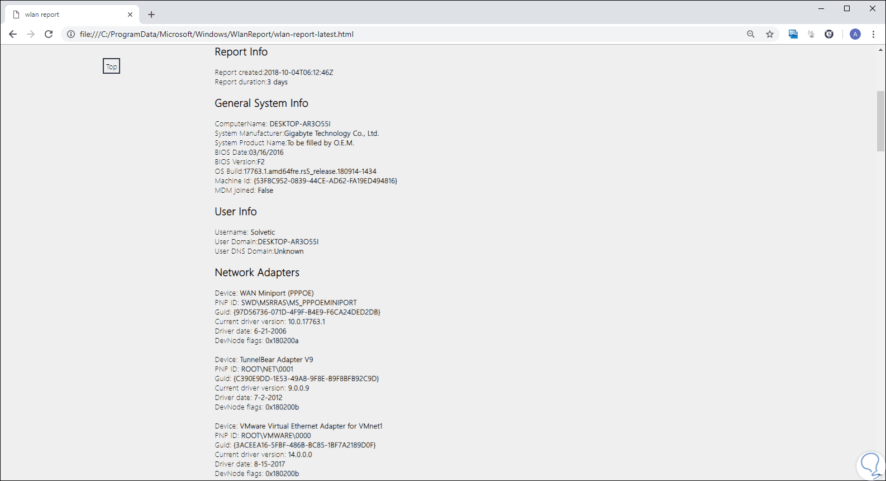Select the wlan report tab
886x481 pixels.
pyautogui.click(x=72, y=15)
